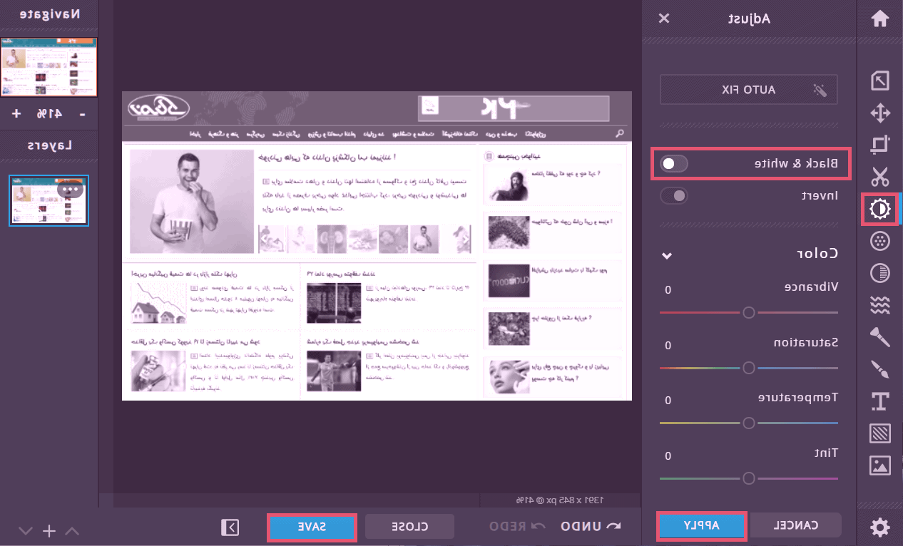The height and width of the screenshot is (546, 903).
Task: Click the Apply button
Action: click(x=701, y=526)
